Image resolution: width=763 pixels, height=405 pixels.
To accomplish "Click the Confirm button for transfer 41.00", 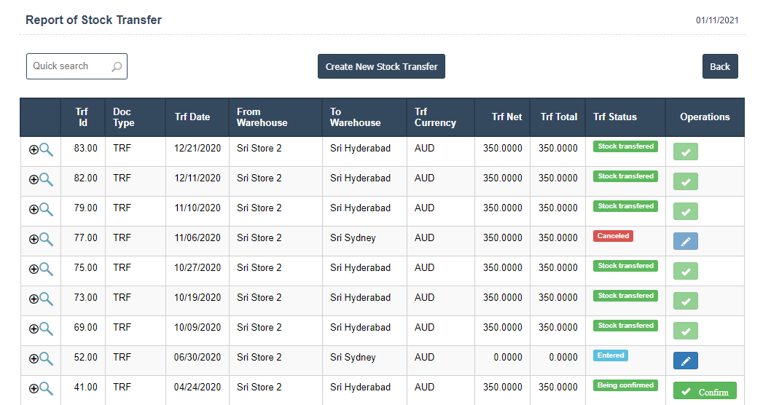I will [x=704, y=391].
